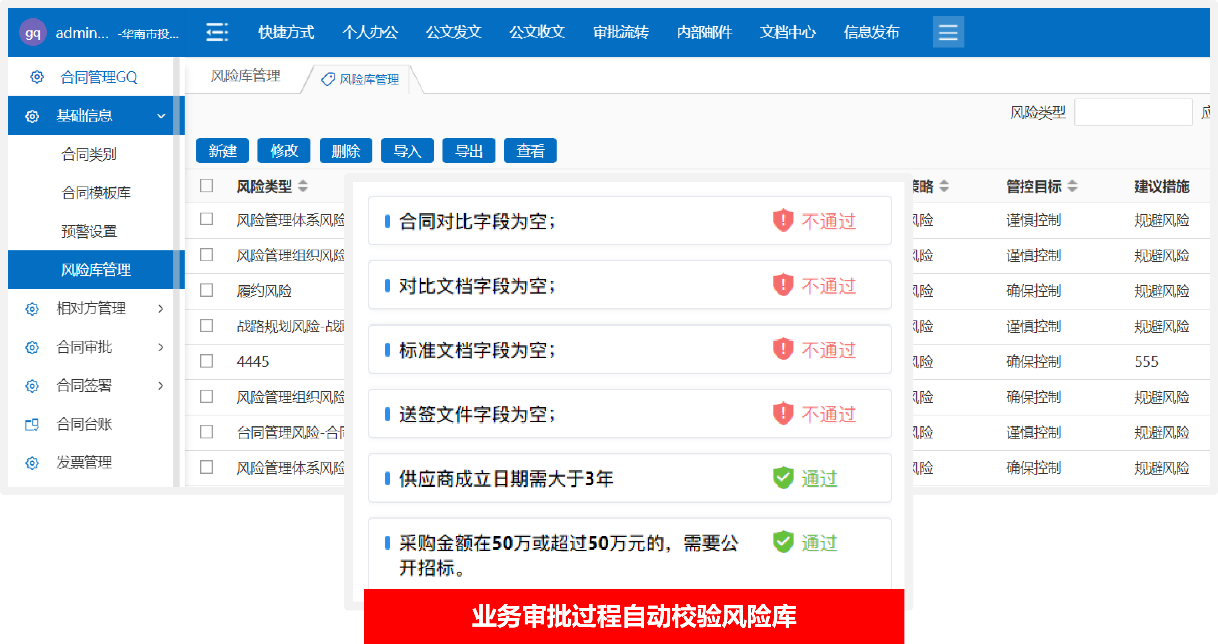Click the 导出 button
1218x644 pixels.
click(468, 150)
